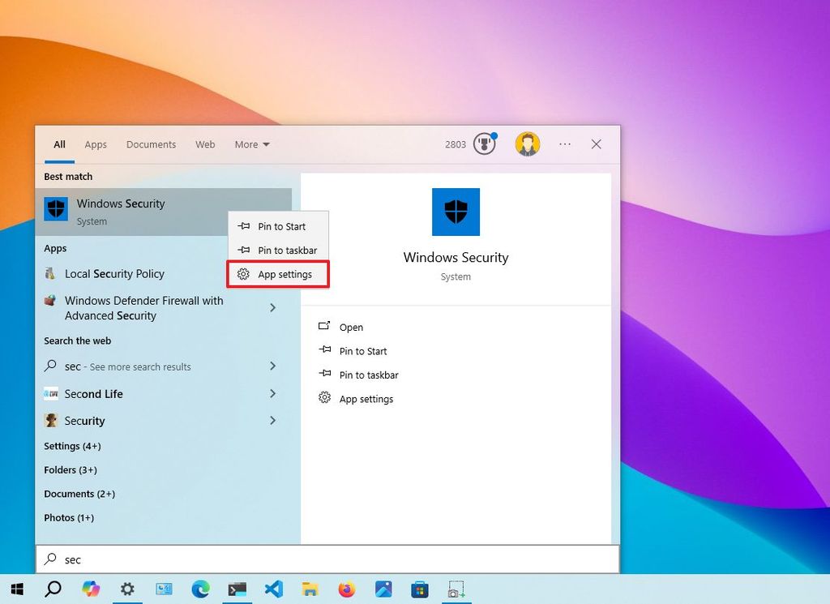The width and height of the screenshot is (830, 604).
Task: Expand the More tab dropdown
Action: coord(251,144)
